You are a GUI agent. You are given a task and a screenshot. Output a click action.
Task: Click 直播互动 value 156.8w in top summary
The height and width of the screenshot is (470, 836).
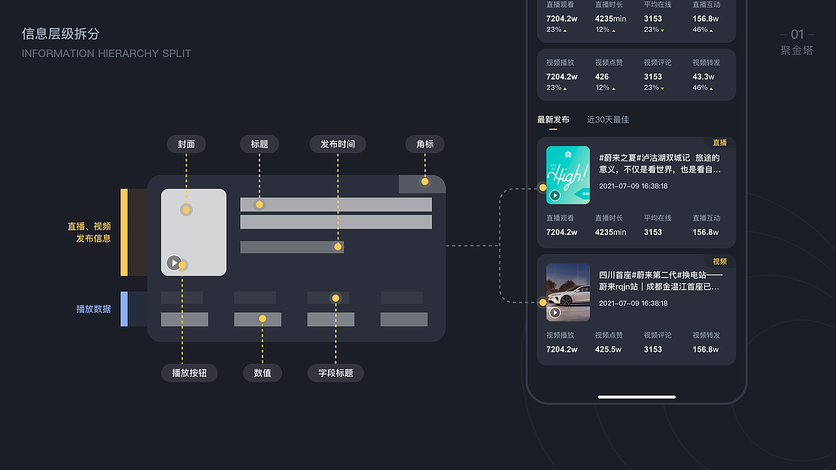[706, 19]
